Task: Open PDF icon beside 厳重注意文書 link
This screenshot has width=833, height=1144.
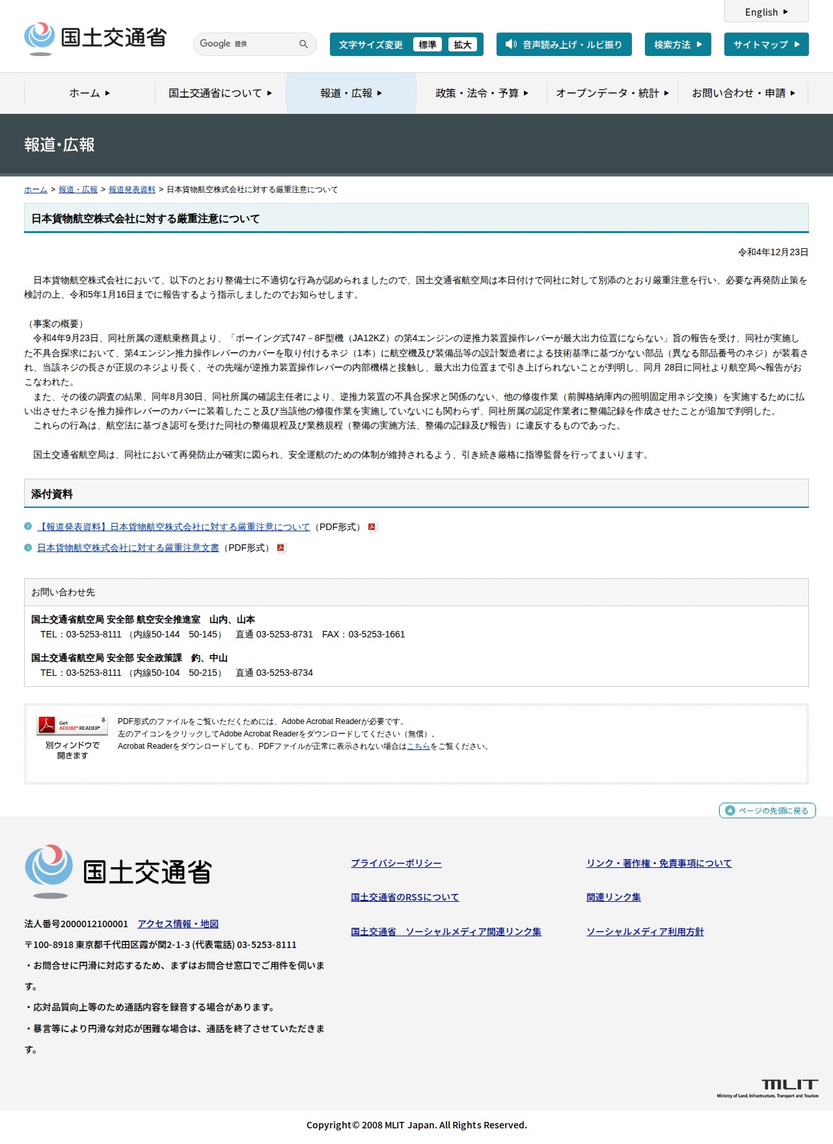Action: click(x=281, y=548)
